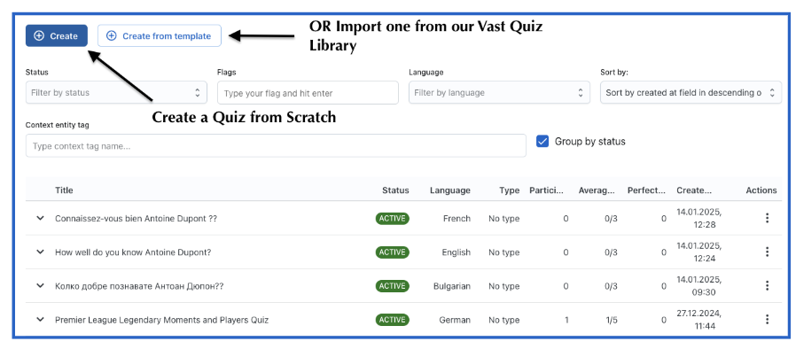Open actions menu for Bulgarian quiz row
Screen dimensions: 796x349
click(767, 286)
